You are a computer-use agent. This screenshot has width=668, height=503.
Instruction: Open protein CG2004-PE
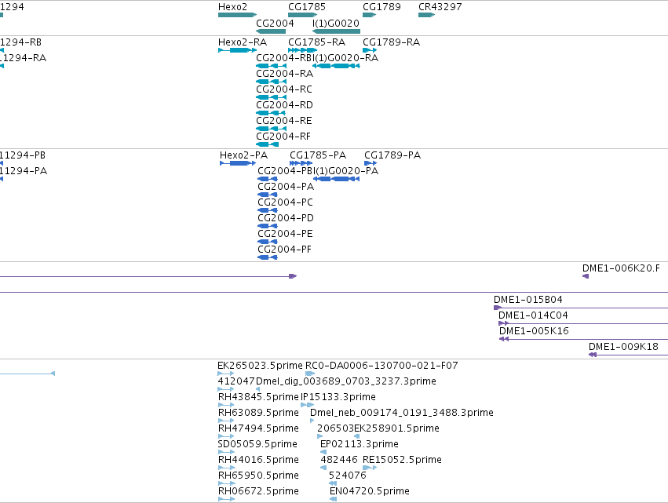[286, 235]
